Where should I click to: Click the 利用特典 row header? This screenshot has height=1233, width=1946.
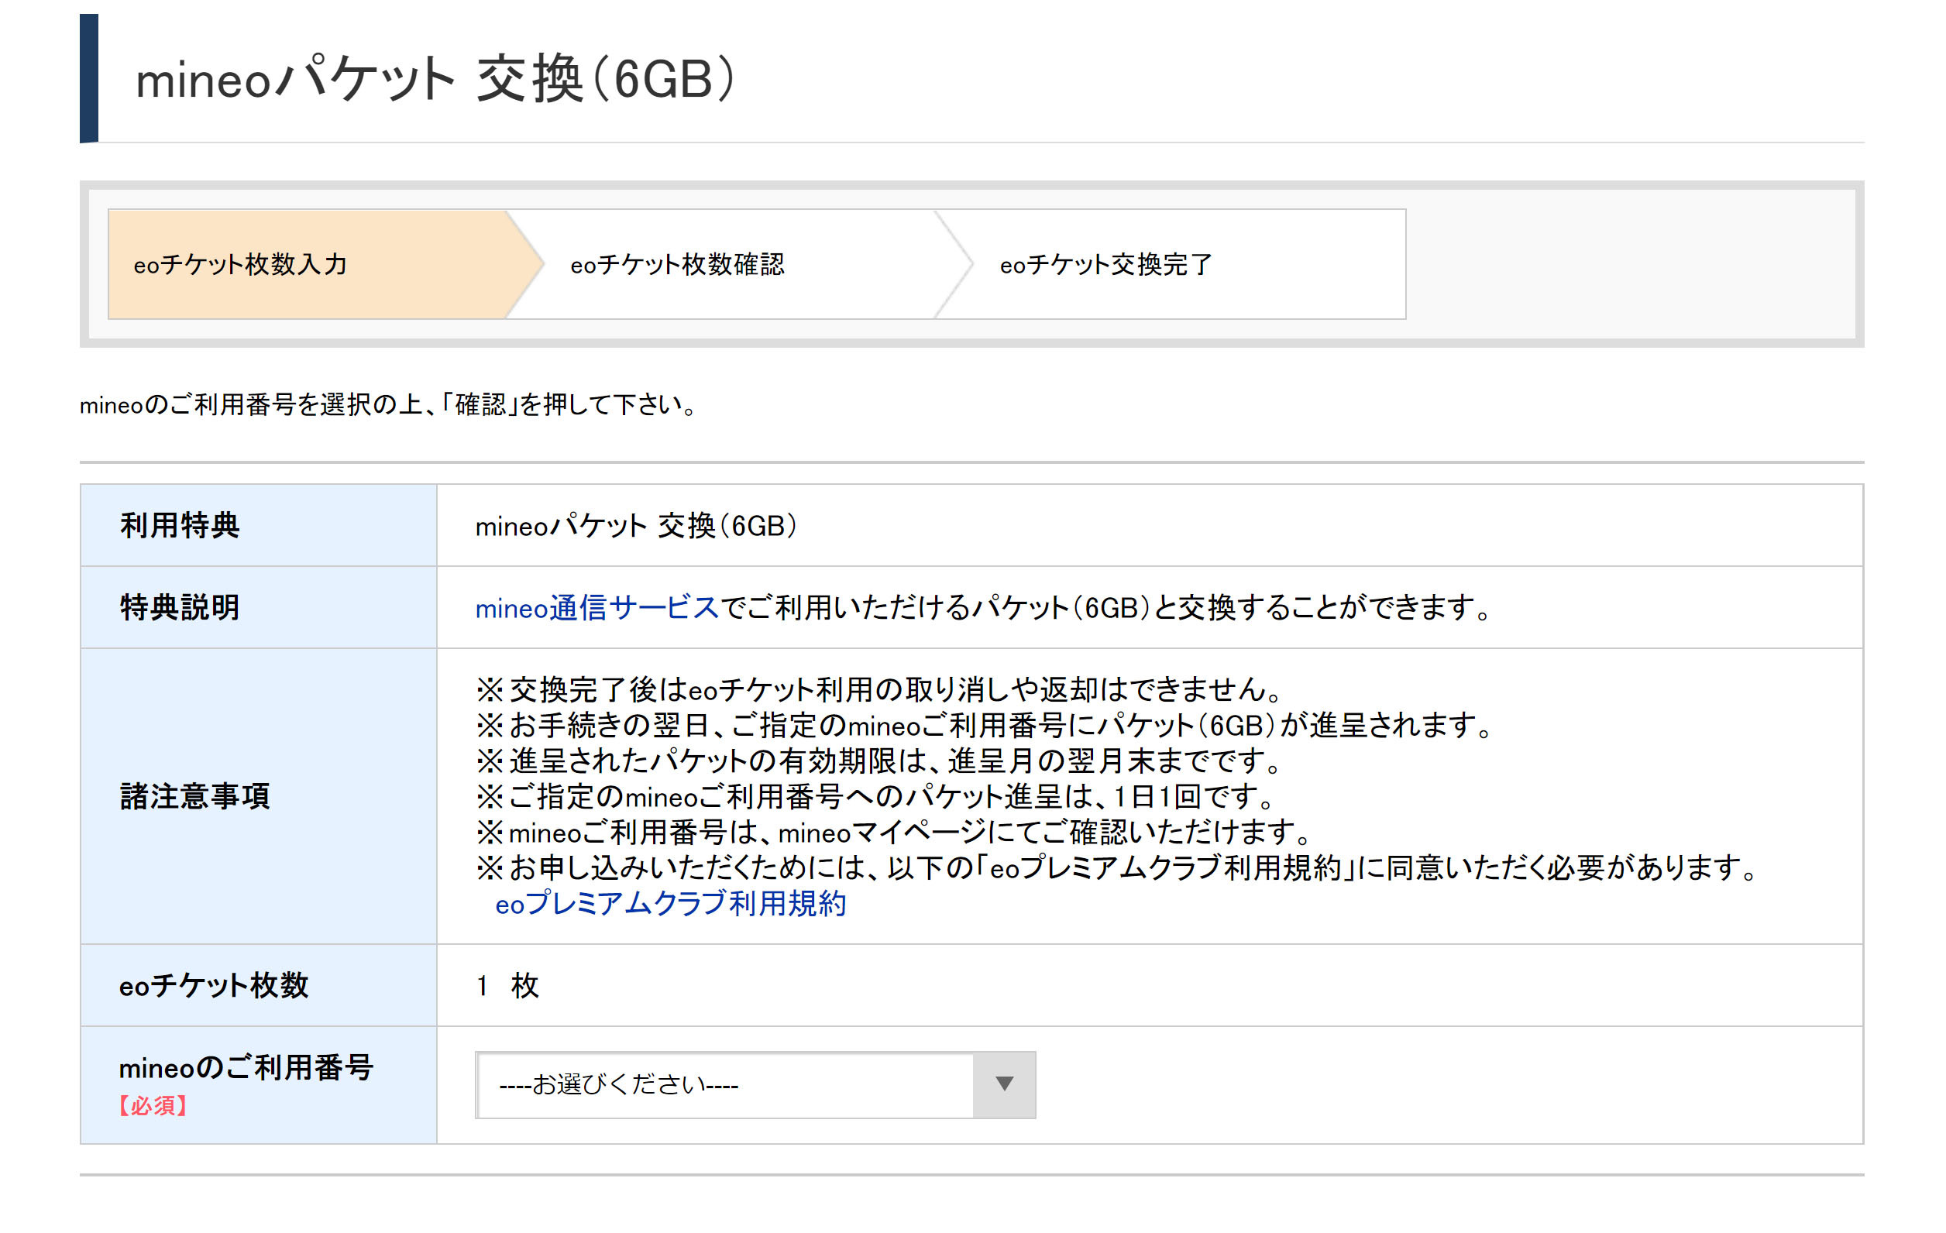(x=180, y=525)
